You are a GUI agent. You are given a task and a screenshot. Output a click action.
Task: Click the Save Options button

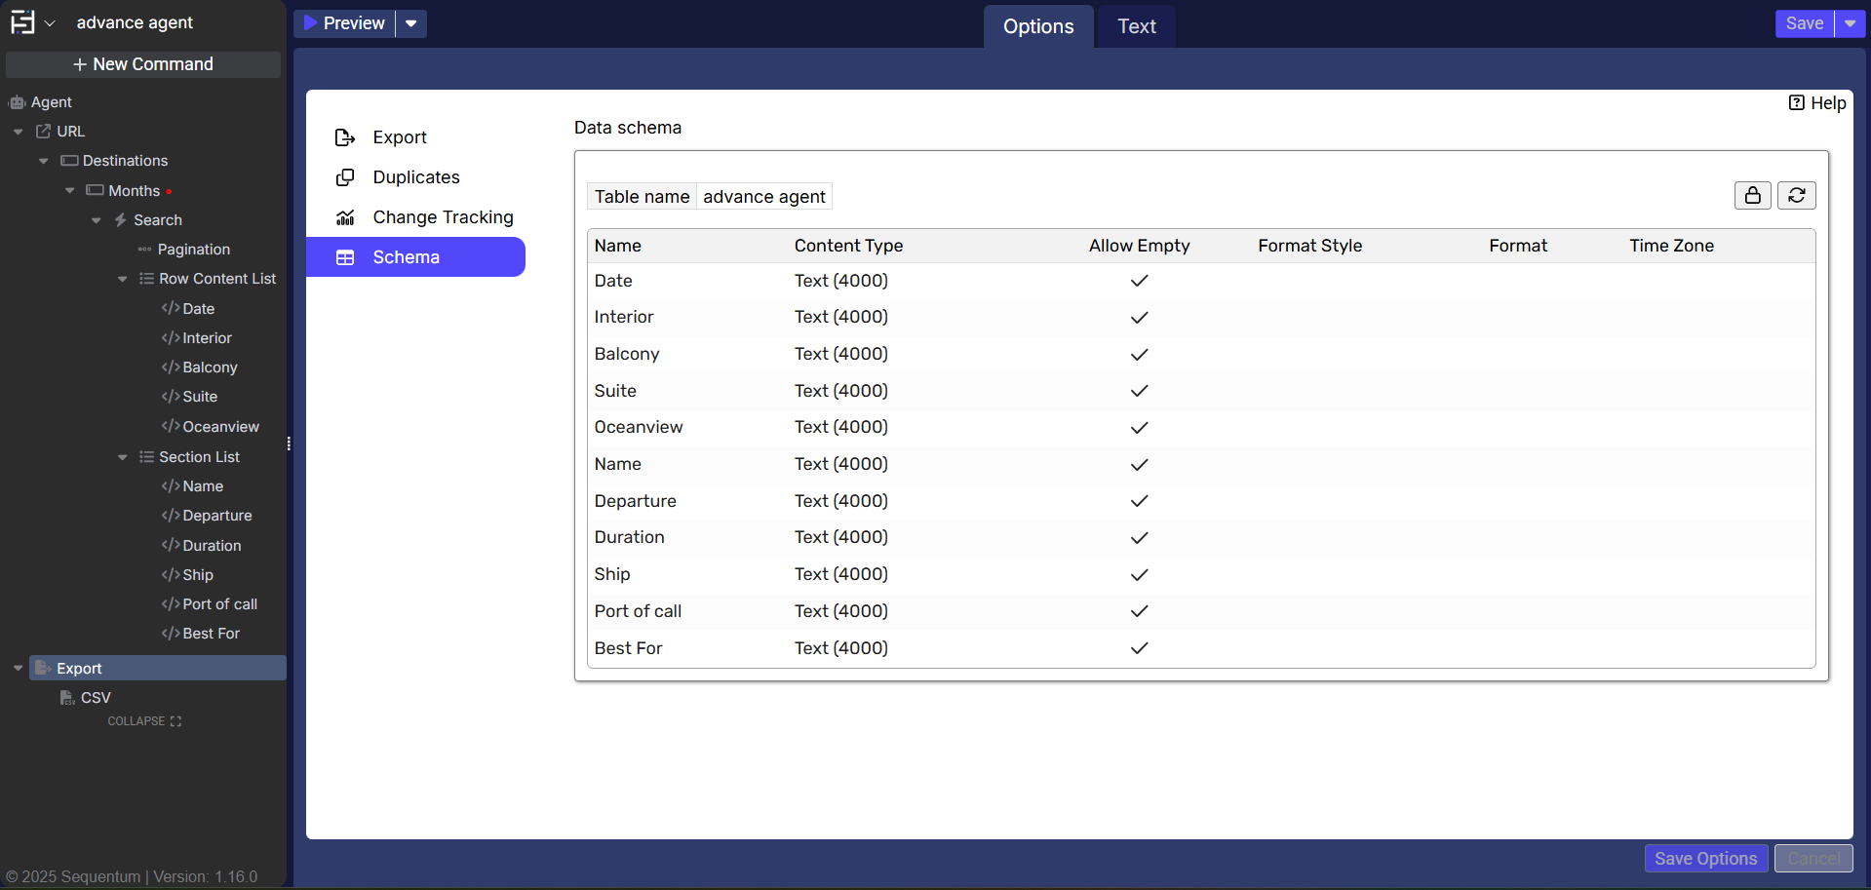[x=1704, y=859]
